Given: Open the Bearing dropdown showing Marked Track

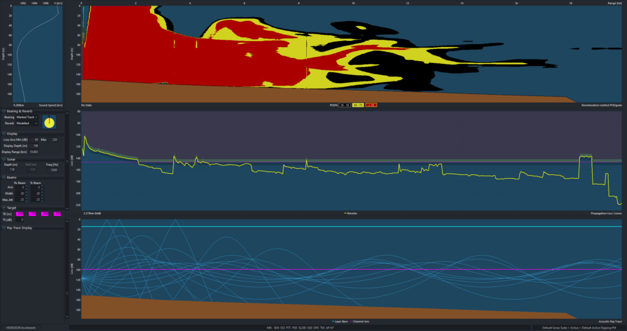Looking at the screenshot, I should [x=27, y=117].
